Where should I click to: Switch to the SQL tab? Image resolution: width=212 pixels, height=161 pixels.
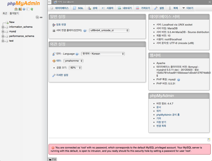click(x=78, y=8)
